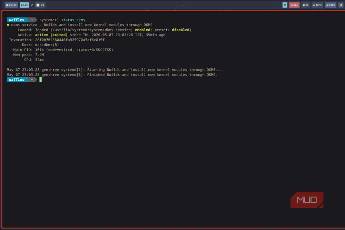The height and width of the screenshot is (230, 345).
Task: Click the light-blue pen icon module
Action: pos(285,5)
